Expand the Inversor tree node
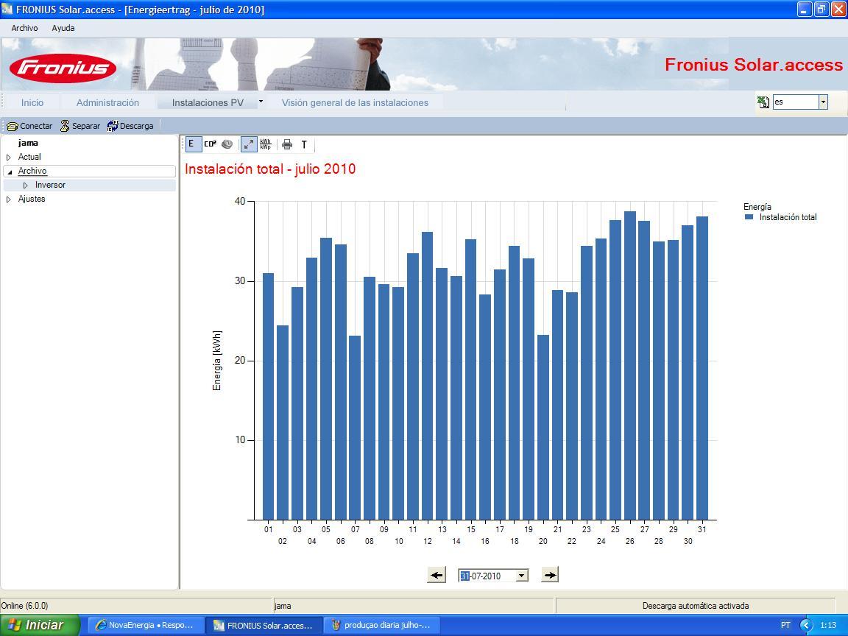848x636 pixels. (x=26, y=185)
